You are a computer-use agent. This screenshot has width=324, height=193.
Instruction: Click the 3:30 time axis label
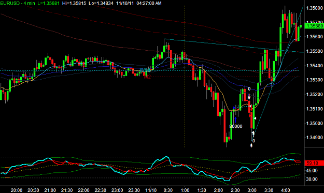point(269,190)
